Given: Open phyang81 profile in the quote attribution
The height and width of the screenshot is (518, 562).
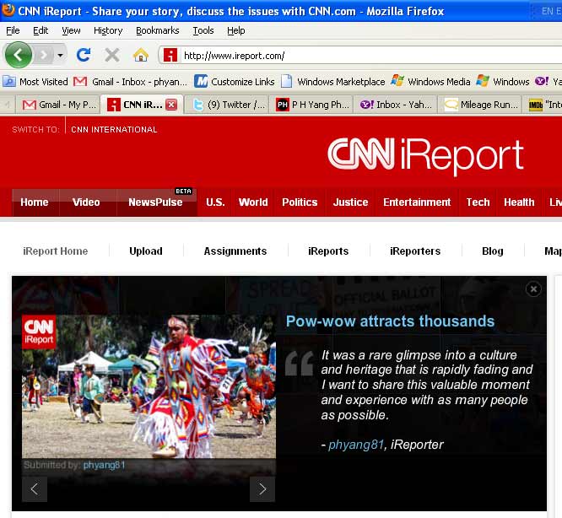Looking at the screenshot, I should point(356,445).
